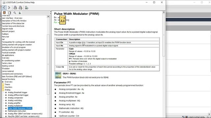Image resolution: width=211 pixels, height=118 pixels.
Task: Click the 'Short description' heading
Action: [x=65, y=29]
